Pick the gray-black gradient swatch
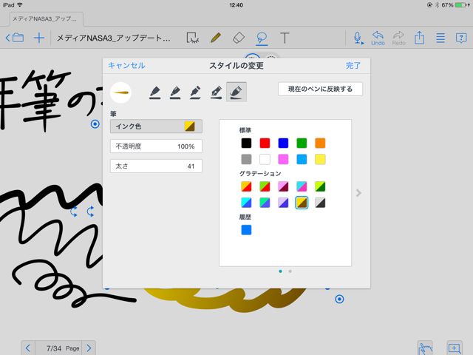The image size is (473, 355). [x=320, y=203]
